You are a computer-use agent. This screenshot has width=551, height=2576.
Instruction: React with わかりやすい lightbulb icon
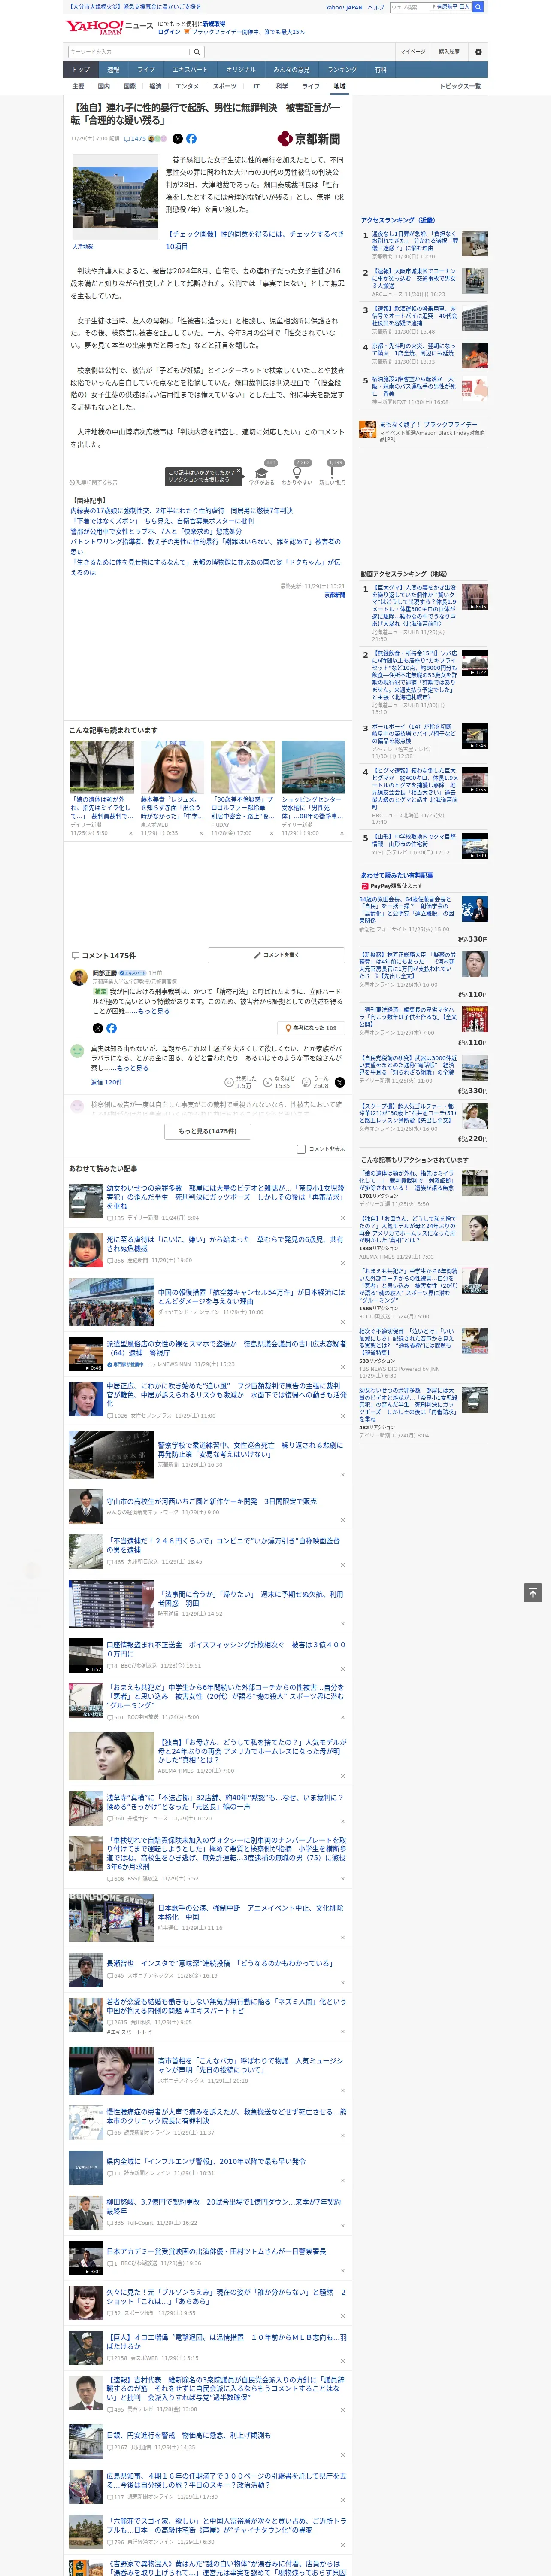[x=297, y=473]
